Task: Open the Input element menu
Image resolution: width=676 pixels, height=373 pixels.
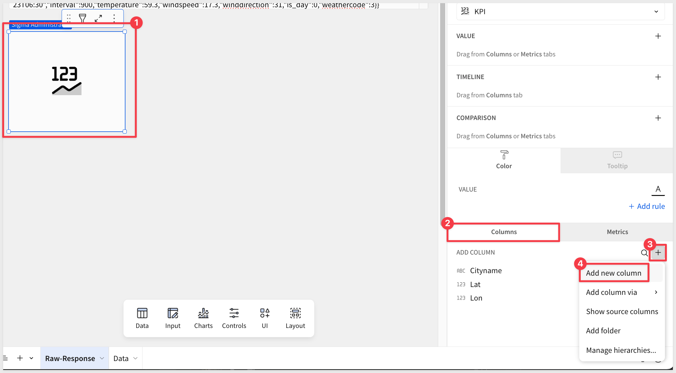Action: coord(173,318)
